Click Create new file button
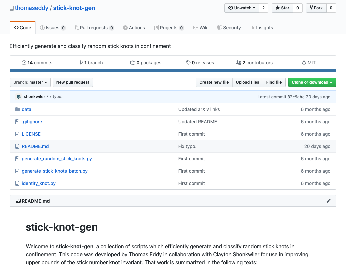 [214, 82]
